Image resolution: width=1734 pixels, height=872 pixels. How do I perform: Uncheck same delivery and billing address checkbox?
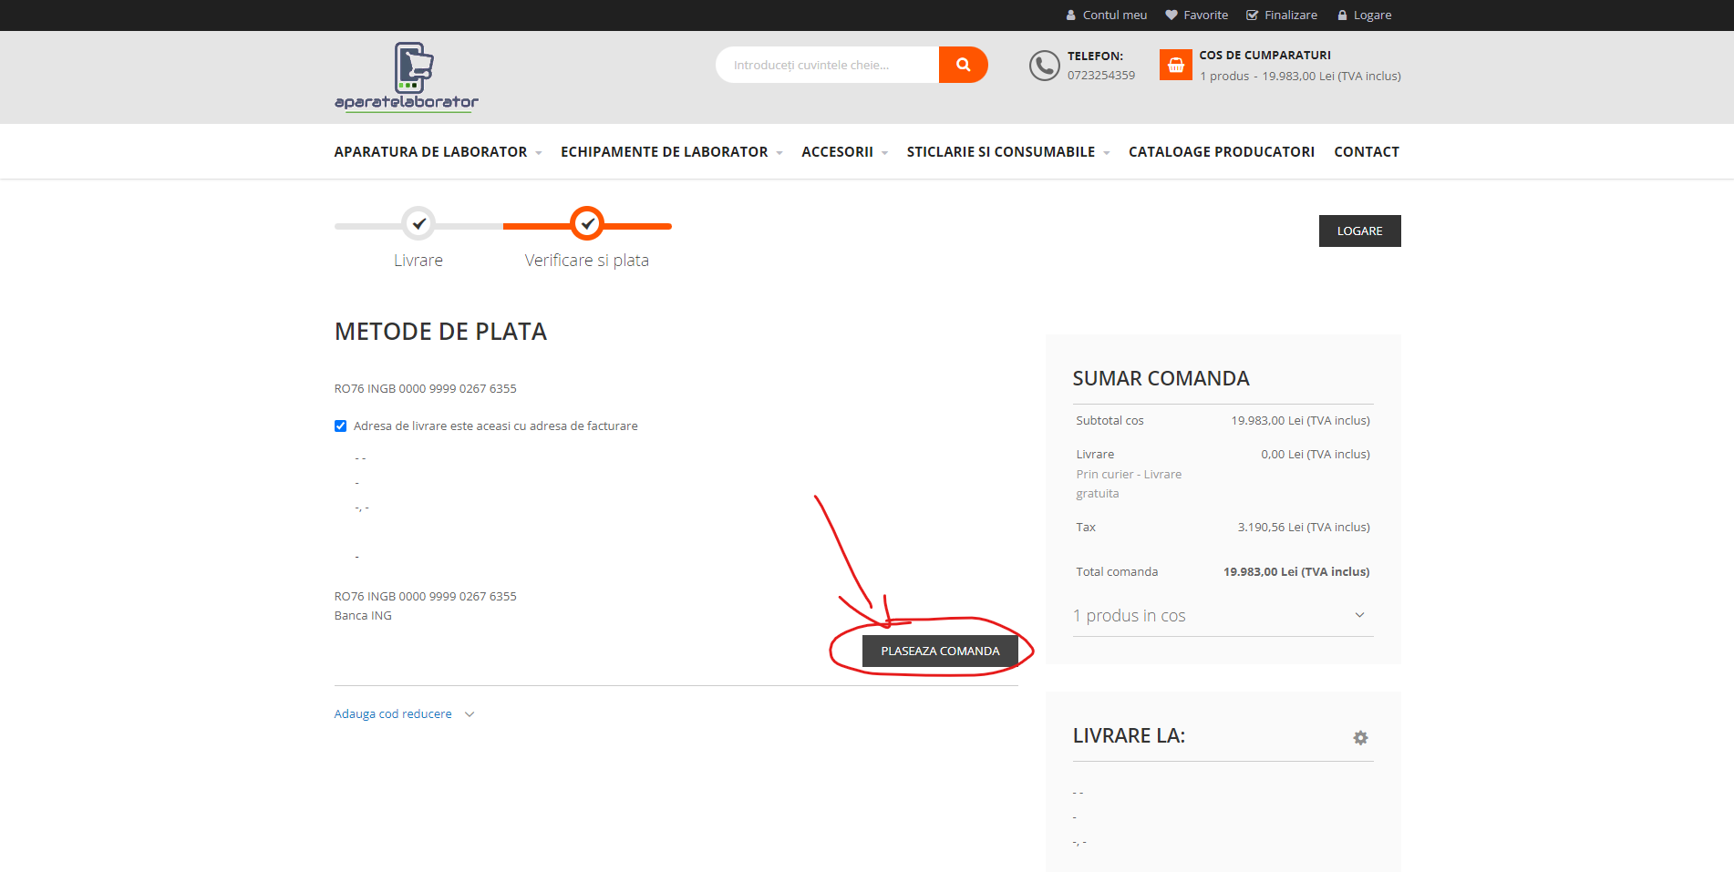(341, 426)
